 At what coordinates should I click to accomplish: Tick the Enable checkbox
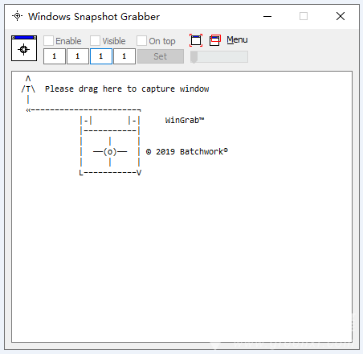point(48,41)
